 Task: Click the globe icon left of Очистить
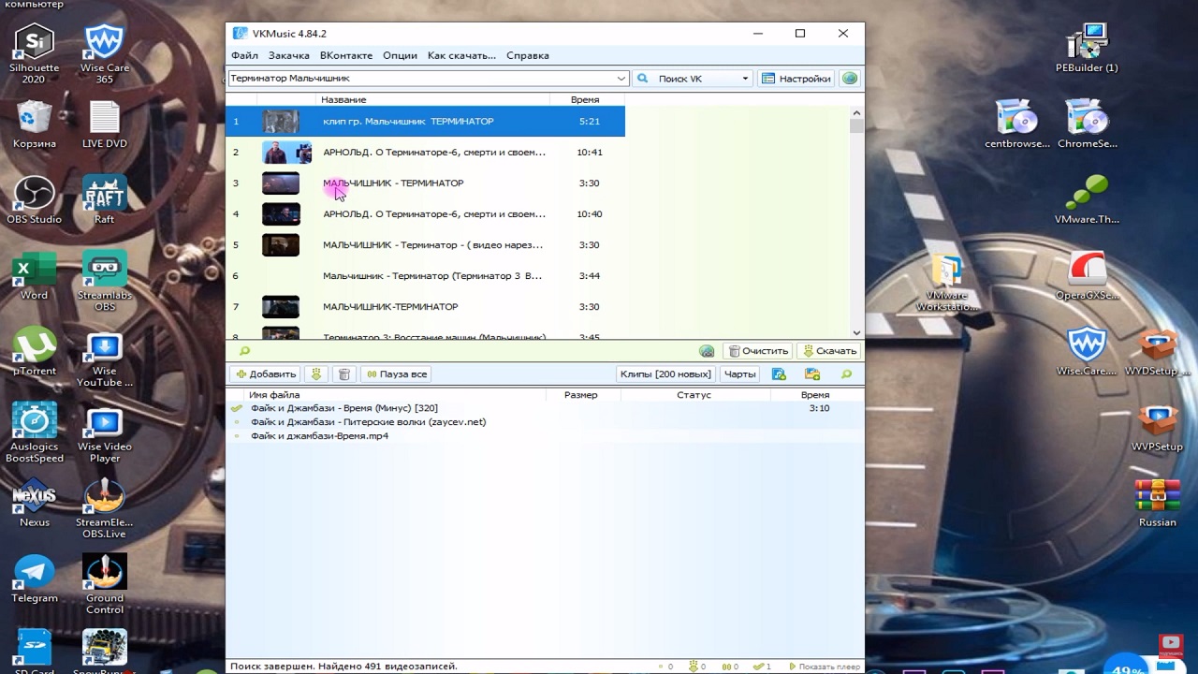(x=707, y=351)
